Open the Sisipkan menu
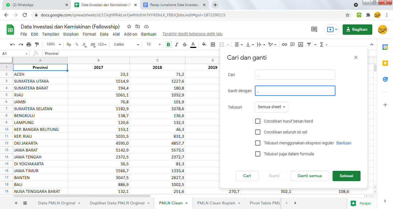 pos(71,34)
